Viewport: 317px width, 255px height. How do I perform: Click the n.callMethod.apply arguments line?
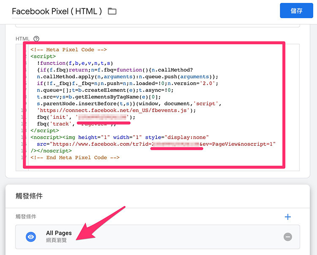pyautogui.click(x=127, y=77)
